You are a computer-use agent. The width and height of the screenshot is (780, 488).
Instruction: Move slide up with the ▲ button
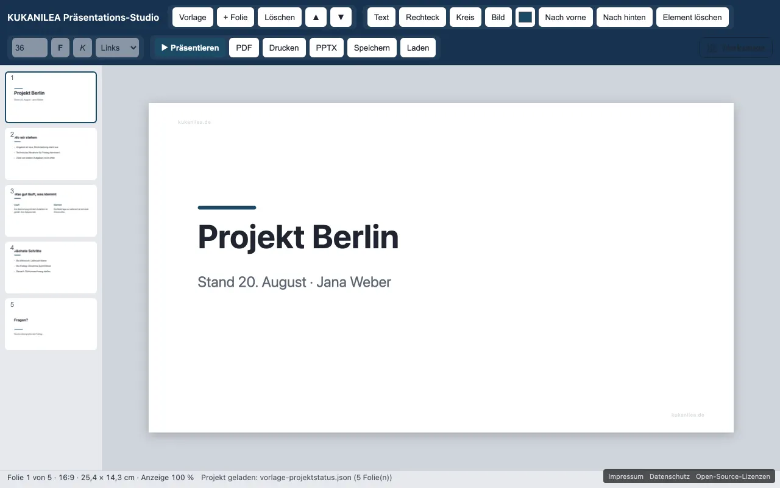[x=316, y=17]
